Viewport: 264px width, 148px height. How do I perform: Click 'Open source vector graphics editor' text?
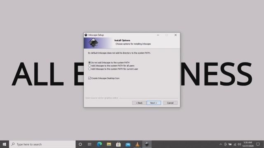pos(102,98)
